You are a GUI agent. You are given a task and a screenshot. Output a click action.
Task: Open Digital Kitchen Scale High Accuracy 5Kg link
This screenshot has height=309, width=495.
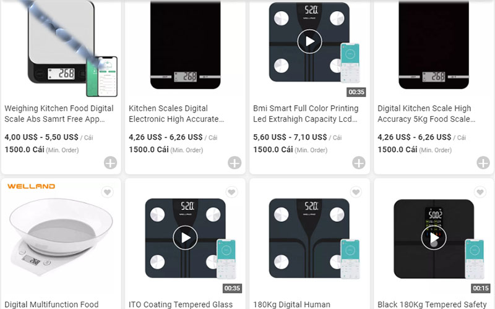tap(426, 113)
